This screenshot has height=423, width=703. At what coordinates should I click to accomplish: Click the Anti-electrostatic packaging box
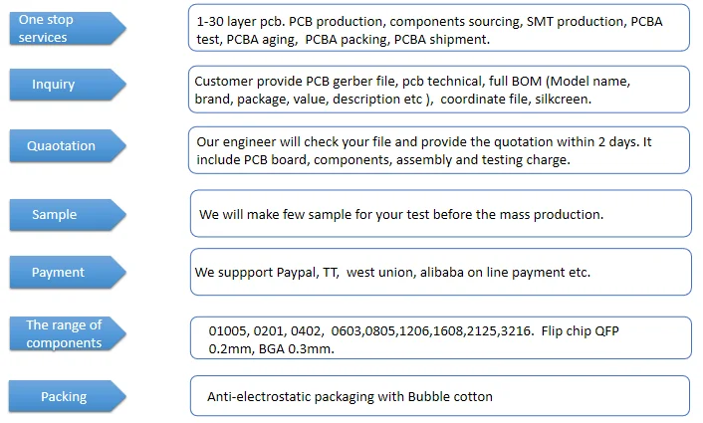438,396
